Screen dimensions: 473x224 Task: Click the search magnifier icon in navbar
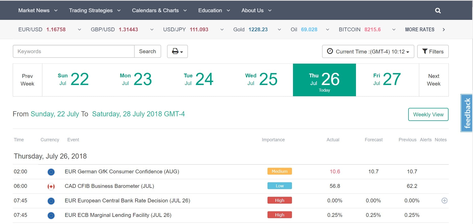(438, 10)
